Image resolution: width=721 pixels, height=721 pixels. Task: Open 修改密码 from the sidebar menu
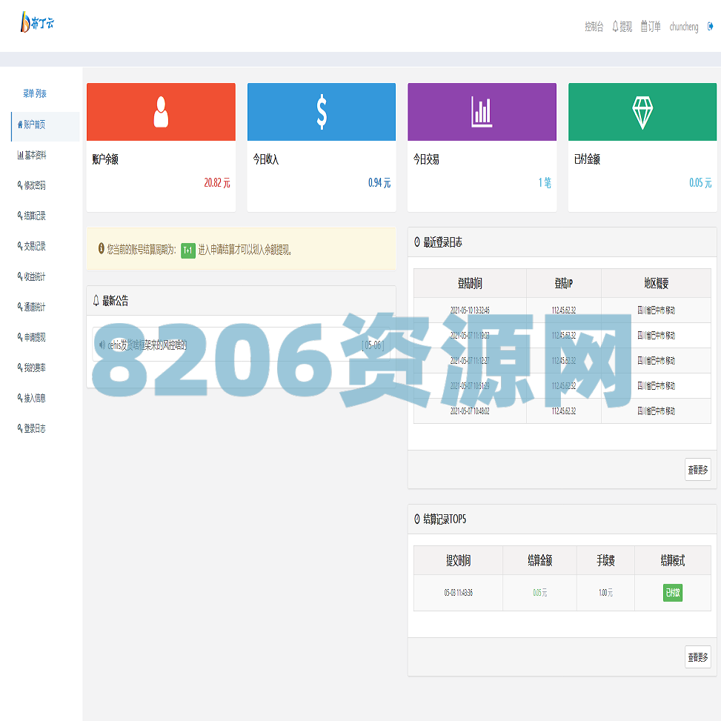point(36,185)
